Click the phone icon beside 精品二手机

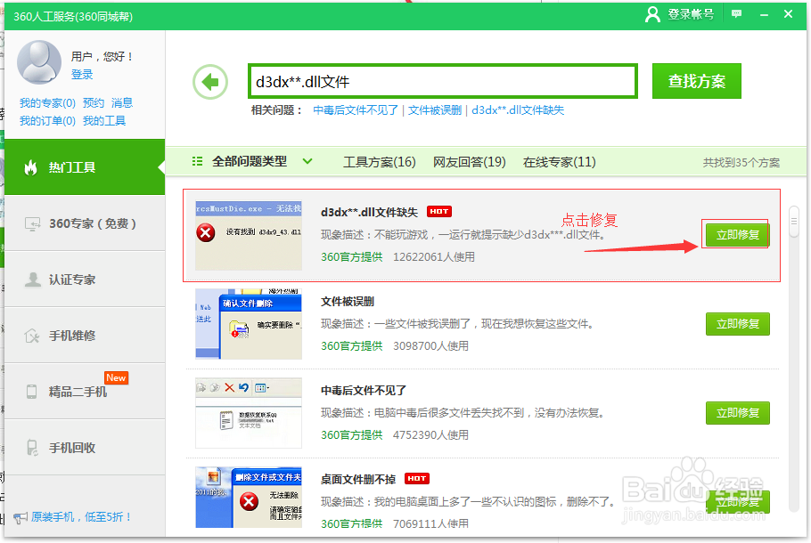31,392
